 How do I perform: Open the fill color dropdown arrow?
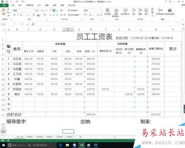click(36, 15)
